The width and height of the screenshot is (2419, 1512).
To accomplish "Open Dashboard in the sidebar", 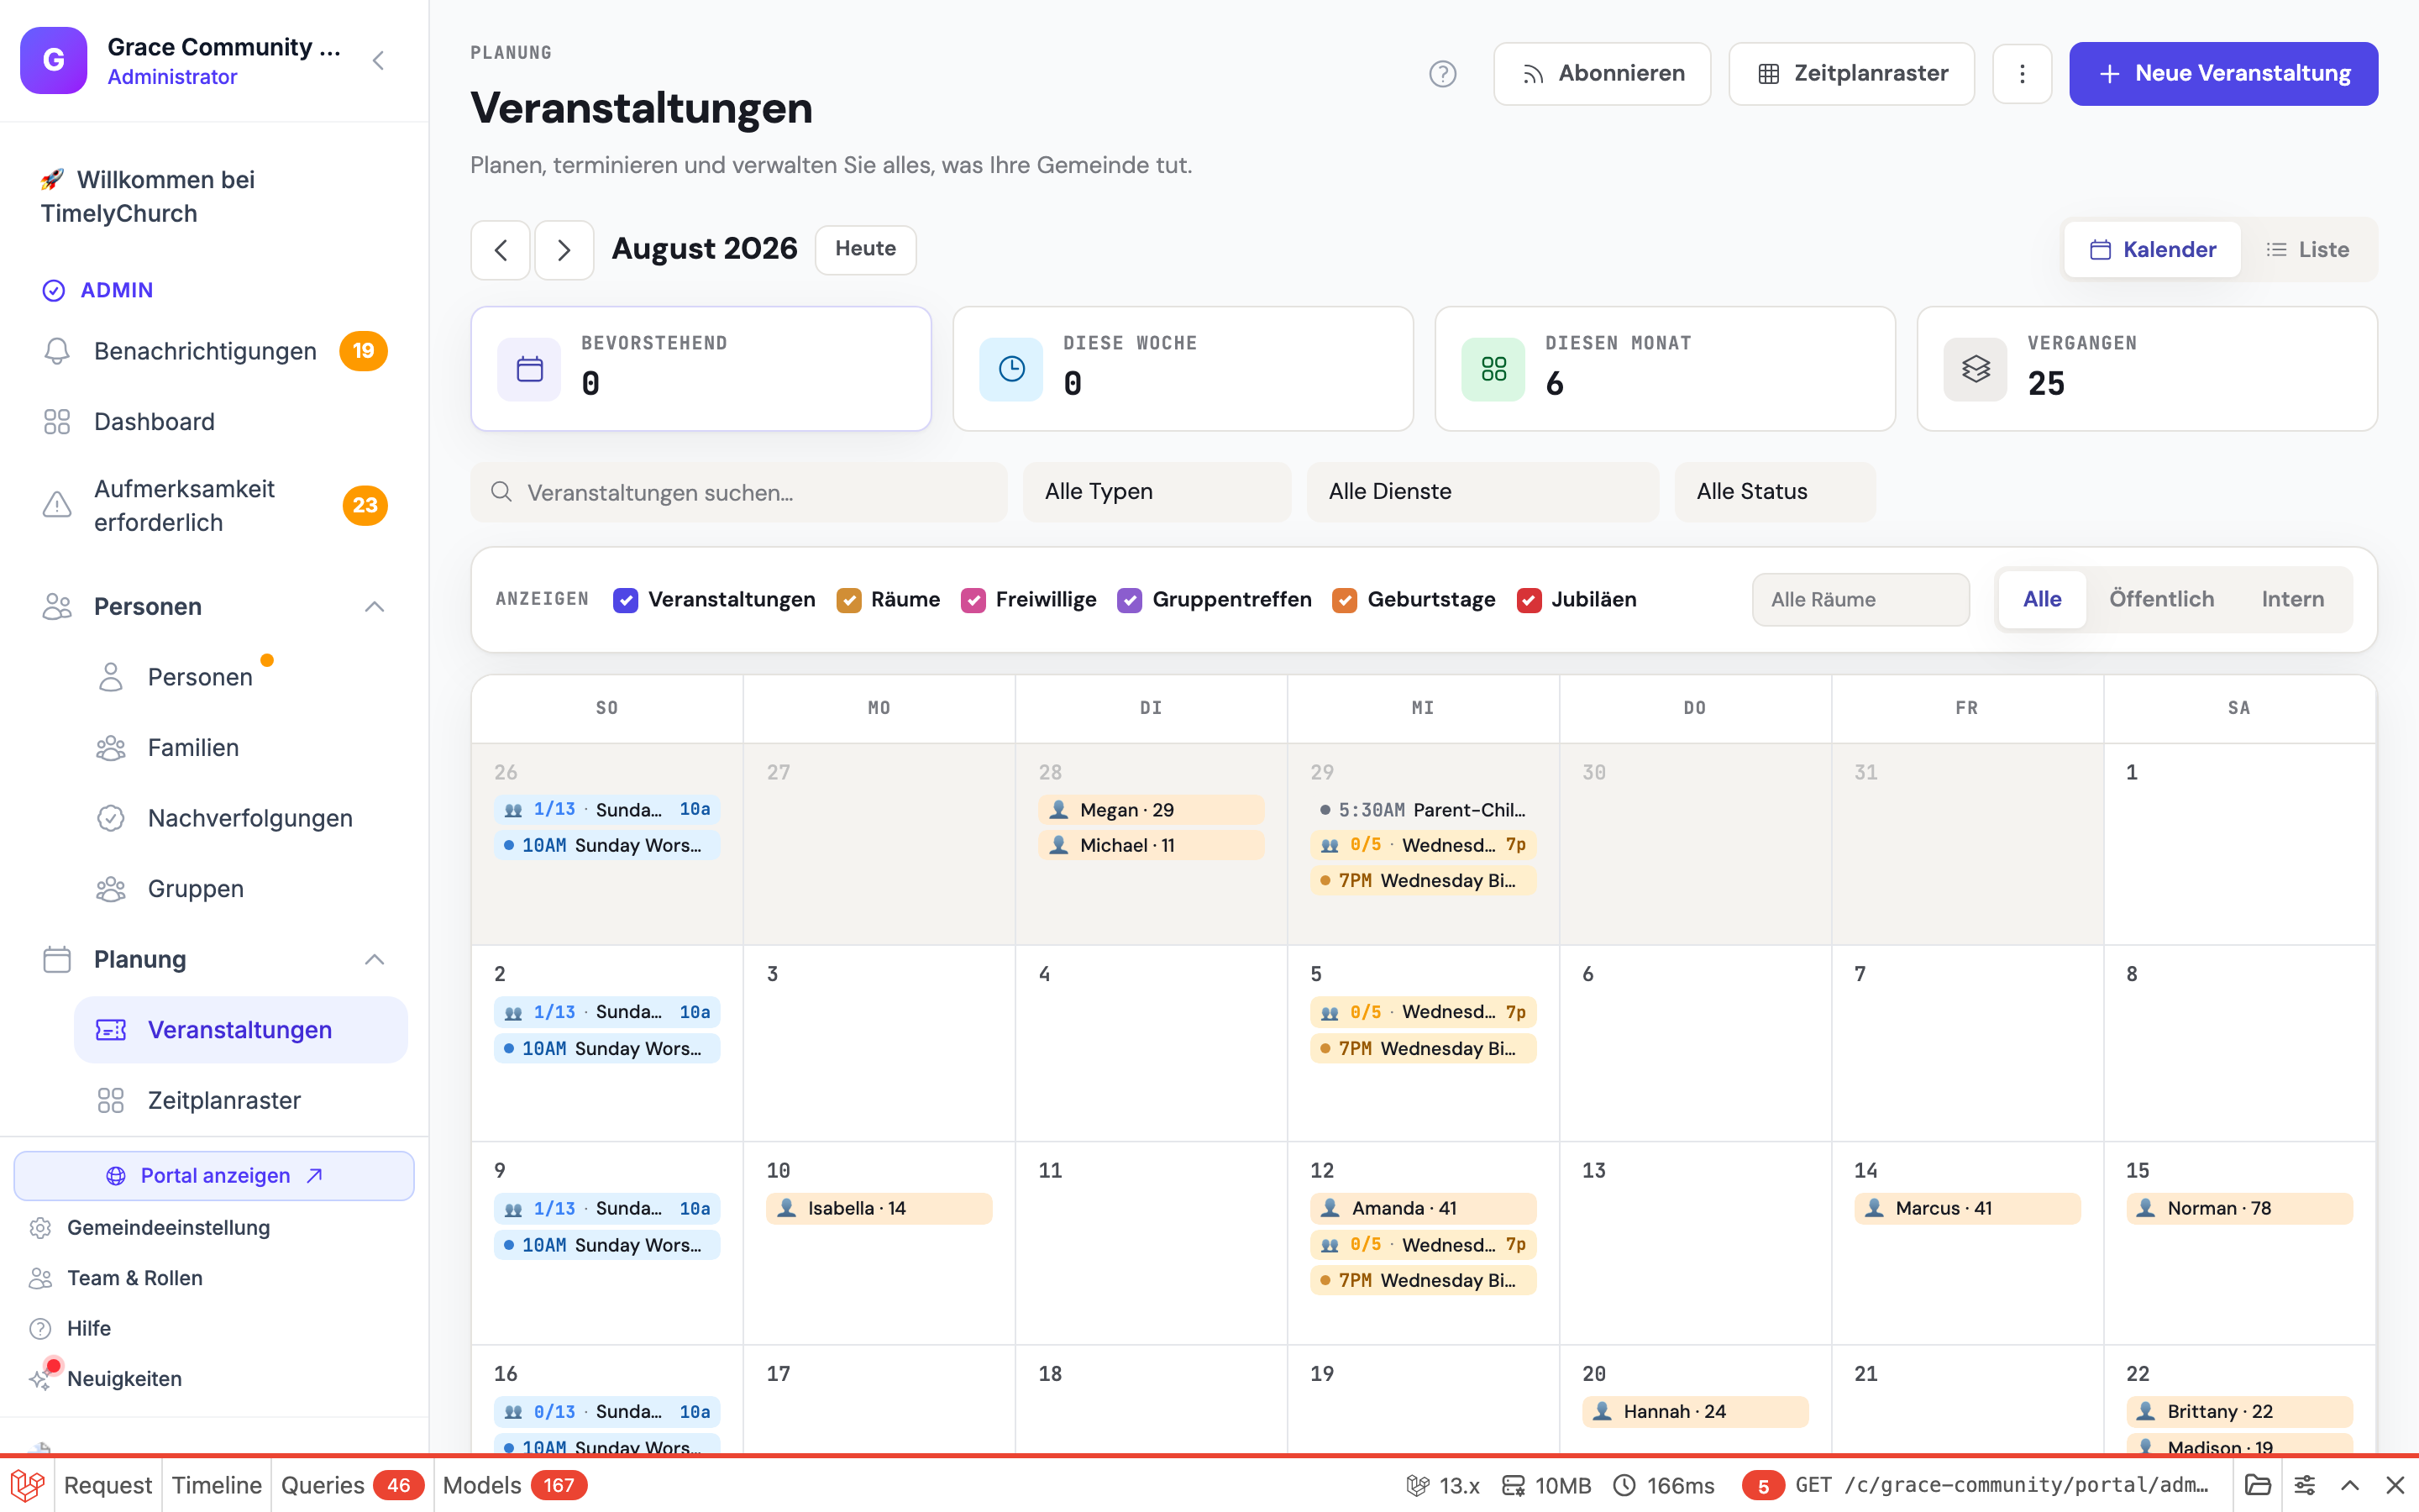I will coord(214,422).
